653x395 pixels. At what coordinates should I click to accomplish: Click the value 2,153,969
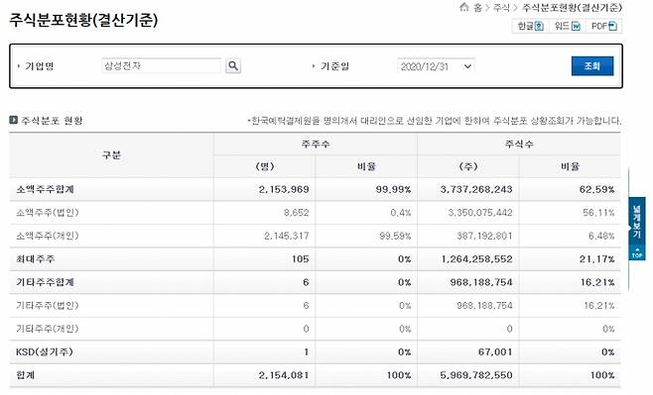pos(284,189)
